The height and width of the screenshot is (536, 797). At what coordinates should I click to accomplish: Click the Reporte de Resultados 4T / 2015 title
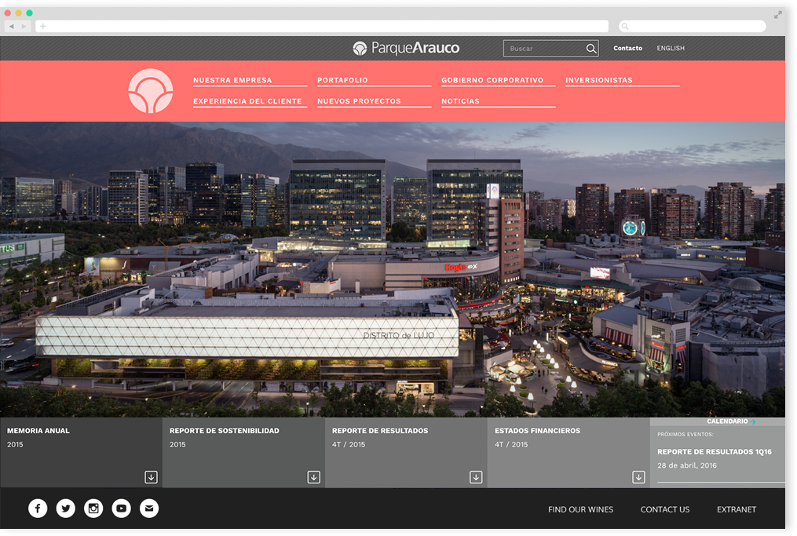tap(380, 431)
